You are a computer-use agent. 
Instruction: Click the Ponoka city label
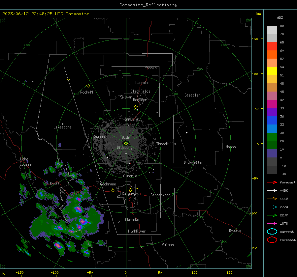tap(150, 68)
